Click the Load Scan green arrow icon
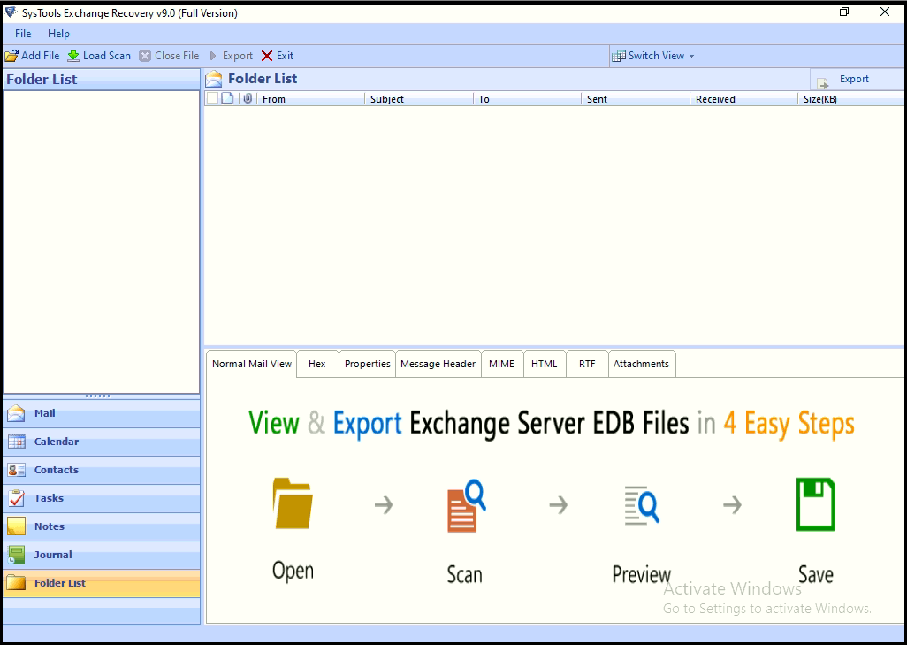907x645 pixels. (73, 56)
